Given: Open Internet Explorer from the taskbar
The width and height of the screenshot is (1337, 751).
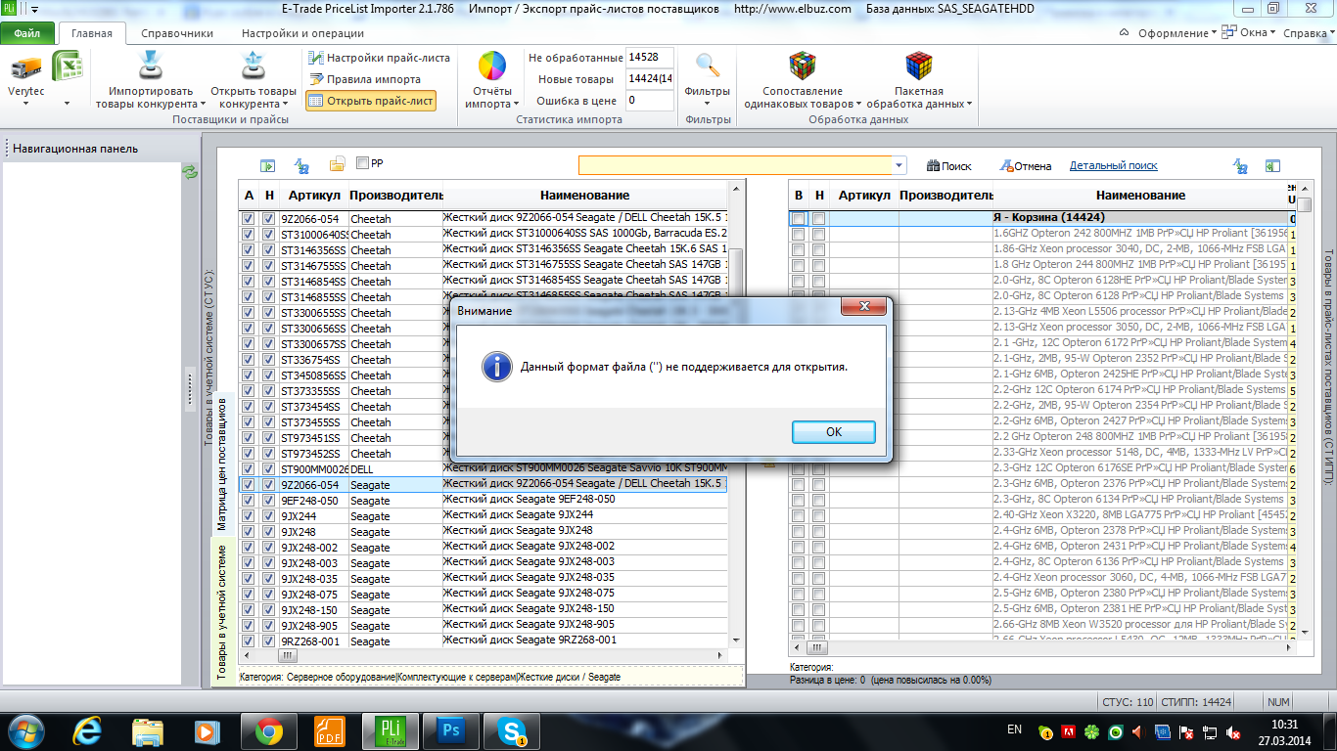Looking at the screenshot, I should (85, 729).
